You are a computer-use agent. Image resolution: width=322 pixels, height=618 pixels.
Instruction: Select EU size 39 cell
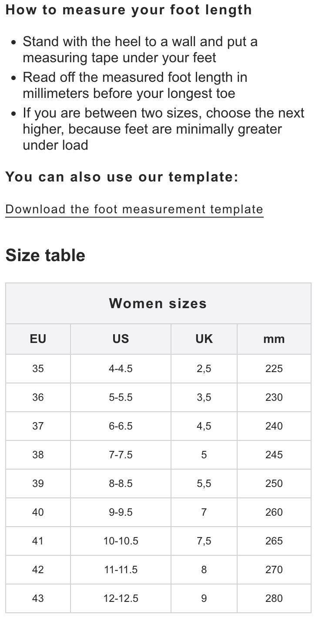pyautogui.click(x=38, y=484)
